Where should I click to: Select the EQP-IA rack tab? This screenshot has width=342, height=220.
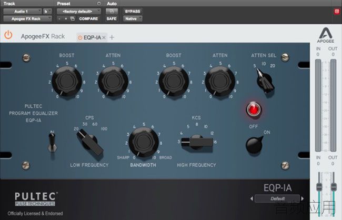[x=92, y=37]
